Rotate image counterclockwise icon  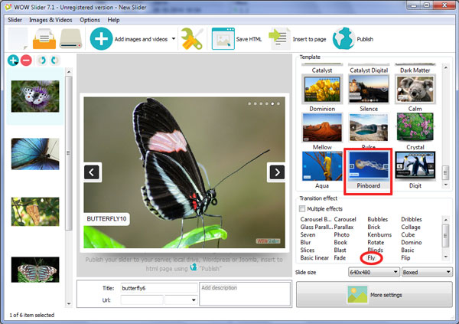point(42,61)
